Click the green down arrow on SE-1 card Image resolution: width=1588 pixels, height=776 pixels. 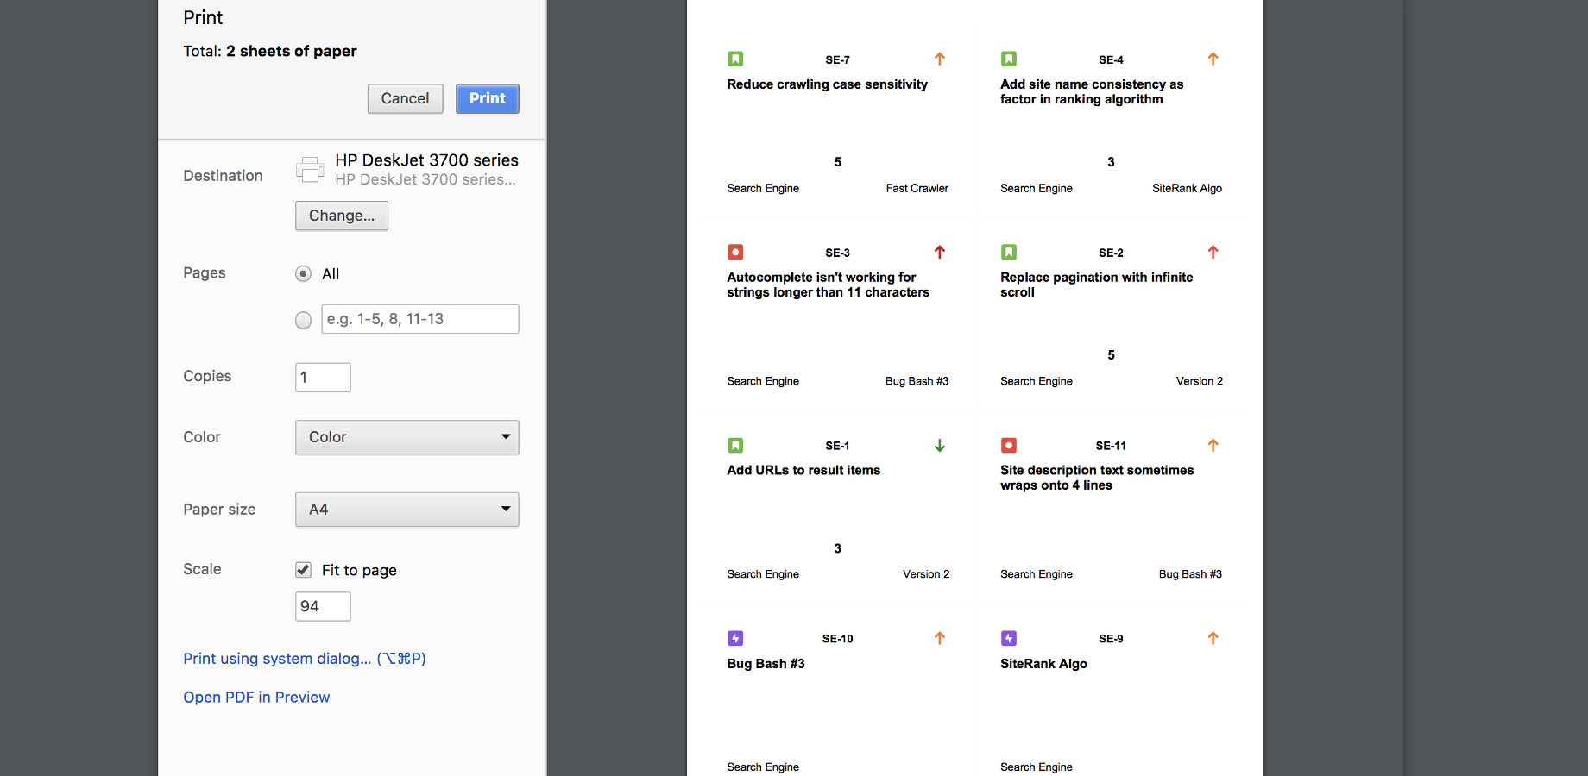tap(940, 445)
